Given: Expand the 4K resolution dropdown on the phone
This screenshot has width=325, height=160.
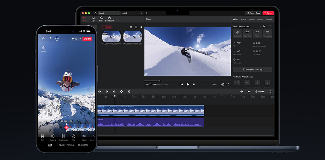Looking at the screenshot, I should point(81,39).
